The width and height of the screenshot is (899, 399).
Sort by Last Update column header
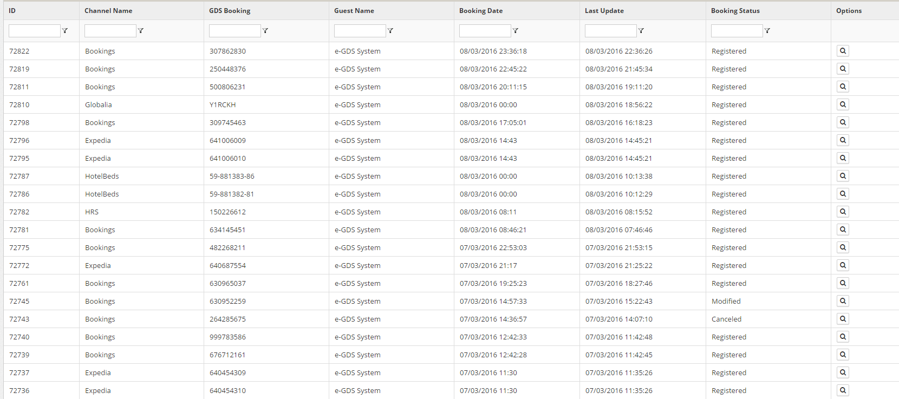pyautogui.click(x=604, y=11)
